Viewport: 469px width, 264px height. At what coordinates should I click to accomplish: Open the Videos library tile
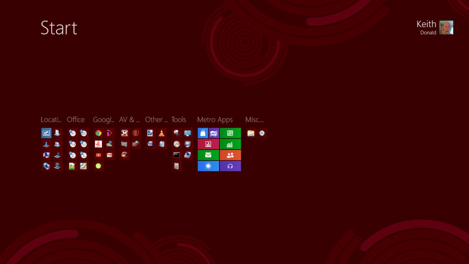[57, 166]
